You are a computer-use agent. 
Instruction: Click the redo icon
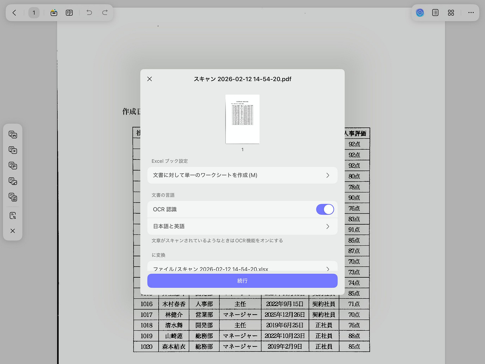point(105,12)
